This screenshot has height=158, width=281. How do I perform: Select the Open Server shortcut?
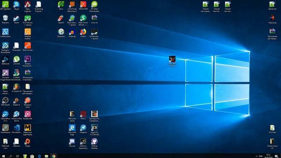click(x=83, y=20)
